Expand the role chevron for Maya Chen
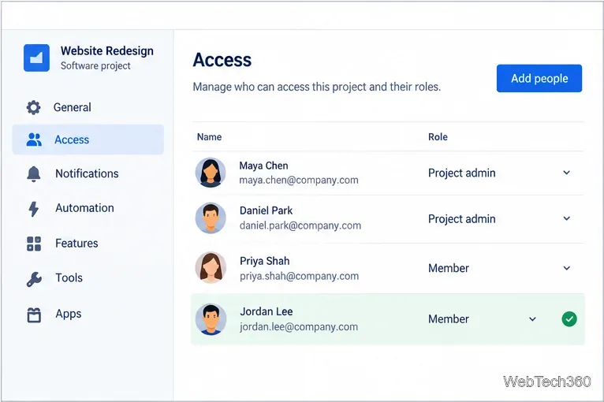 (x=566, y=173)
